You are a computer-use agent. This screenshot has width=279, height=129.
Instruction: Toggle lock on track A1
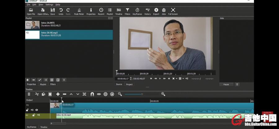coord(33,115)
